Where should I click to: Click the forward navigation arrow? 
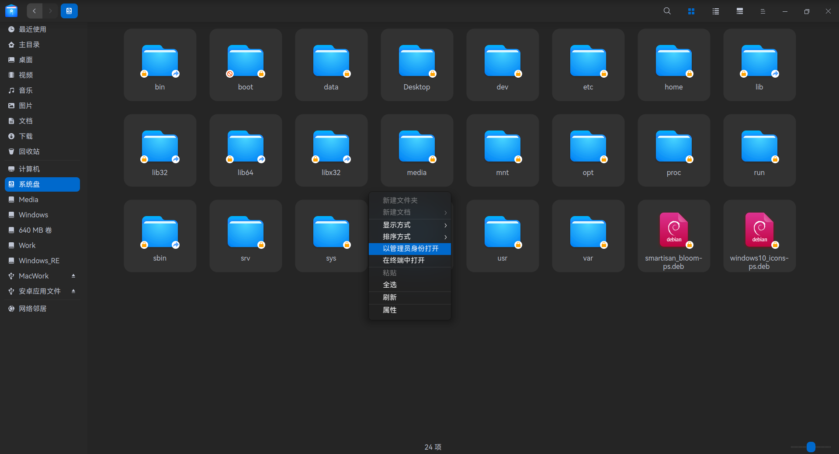50,11
